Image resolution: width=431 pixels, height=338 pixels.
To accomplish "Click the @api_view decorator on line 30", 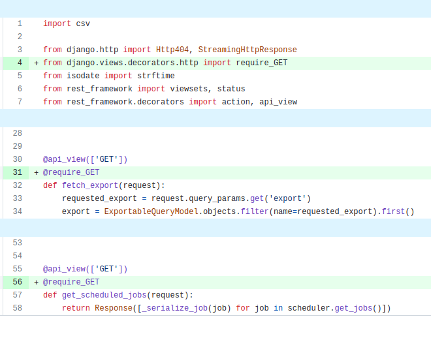I will click(x=67, y=159).
